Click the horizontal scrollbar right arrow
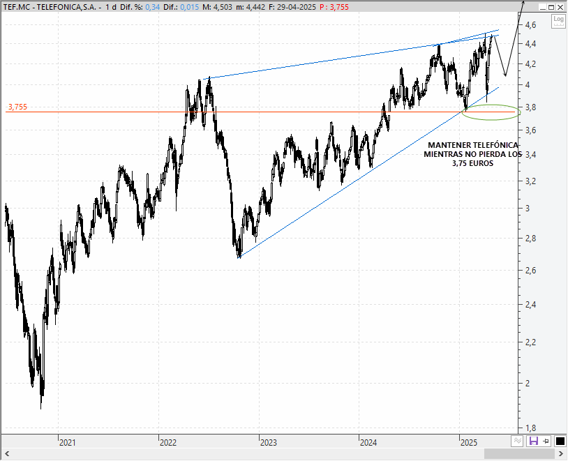Viewport: 568px width, 461px height. pos(562,453)
